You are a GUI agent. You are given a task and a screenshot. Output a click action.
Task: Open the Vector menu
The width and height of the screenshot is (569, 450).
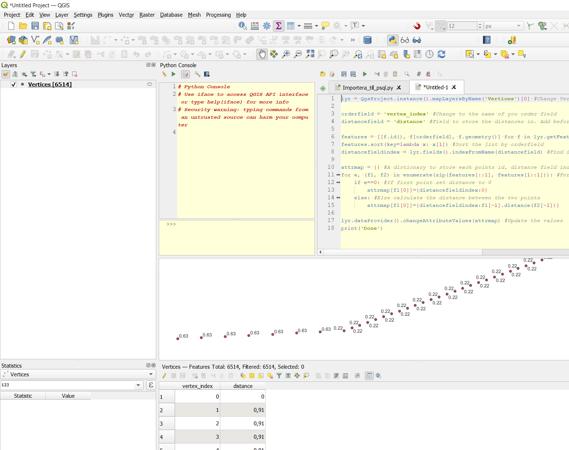point(126,15)
